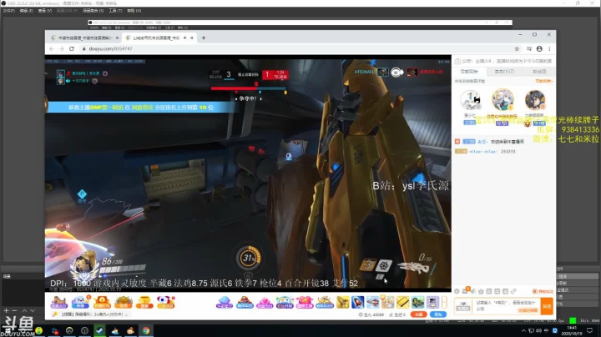
Task: Open the OBS 场景集合(S) menu
Action: pyautogui.click(x=93, y=11)
